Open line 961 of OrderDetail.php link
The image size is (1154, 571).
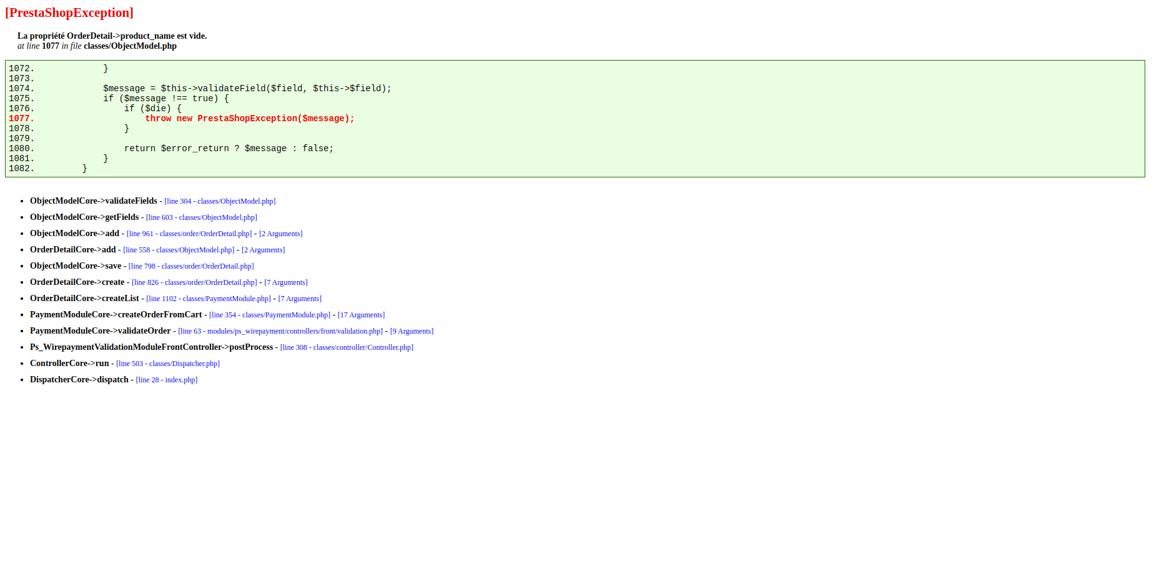[x=189, y=234]
